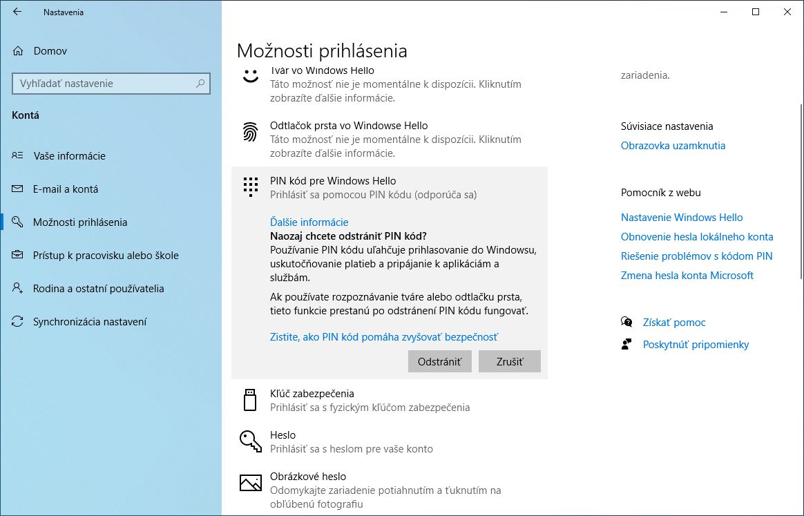Click the Získať pomoc link
804x516 pixels.
(x=674, y=322)
